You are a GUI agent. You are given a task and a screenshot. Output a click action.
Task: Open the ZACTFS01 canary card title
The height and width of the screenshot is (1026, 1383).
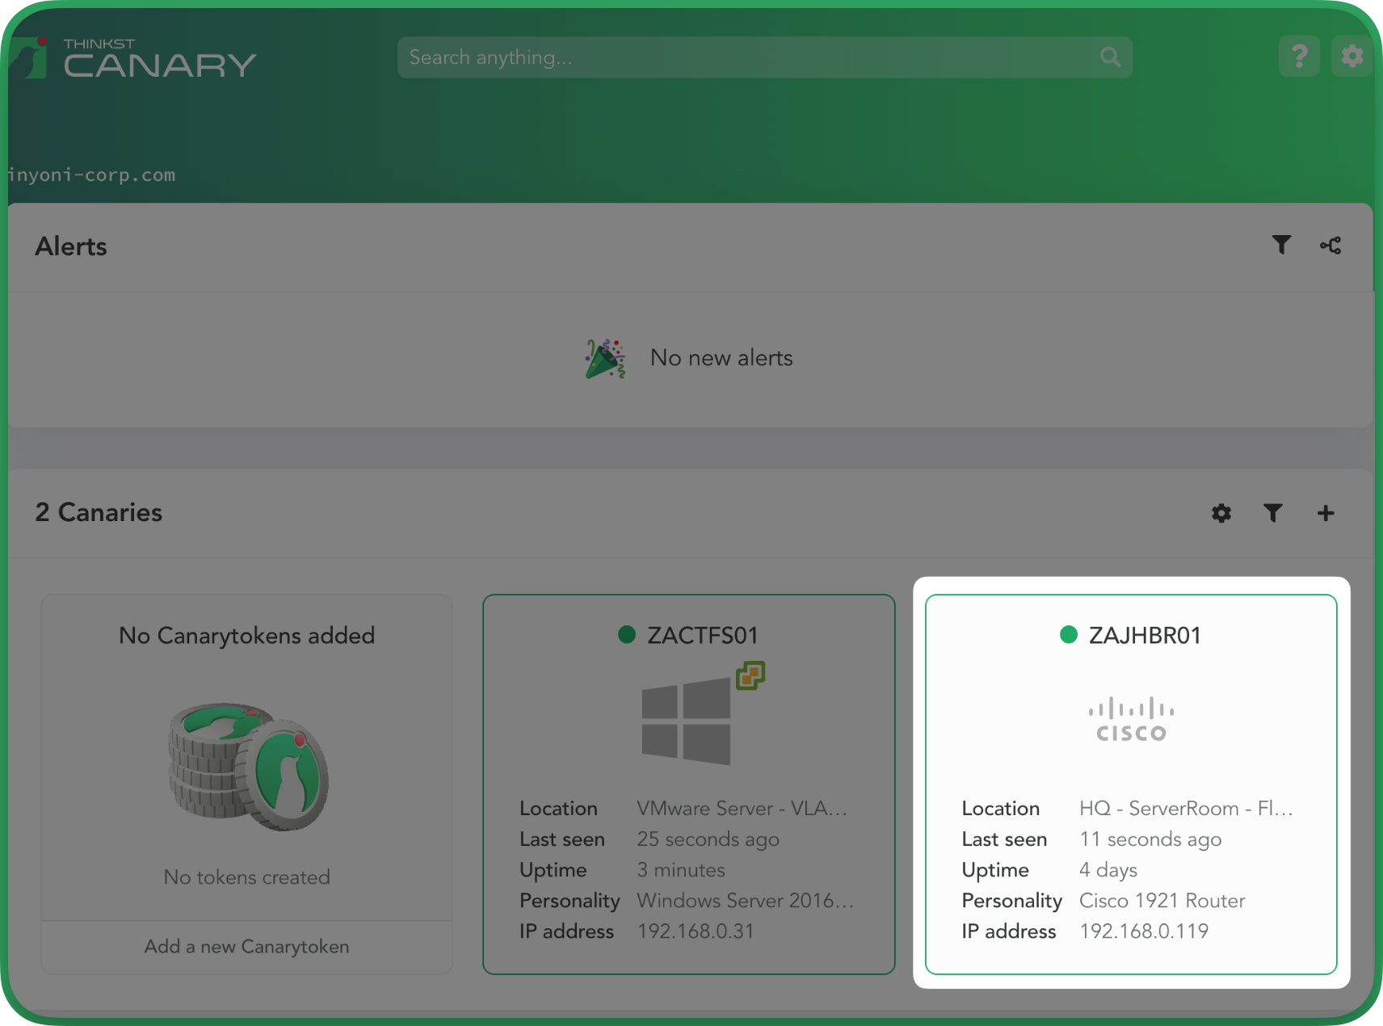click(702, 635)
